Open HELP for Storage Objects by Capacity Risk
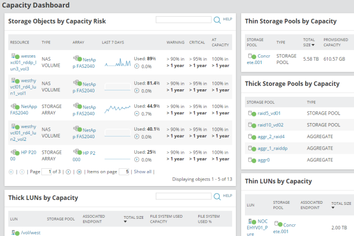Screen dimensions: 354x236 click(x=228, y=19)
